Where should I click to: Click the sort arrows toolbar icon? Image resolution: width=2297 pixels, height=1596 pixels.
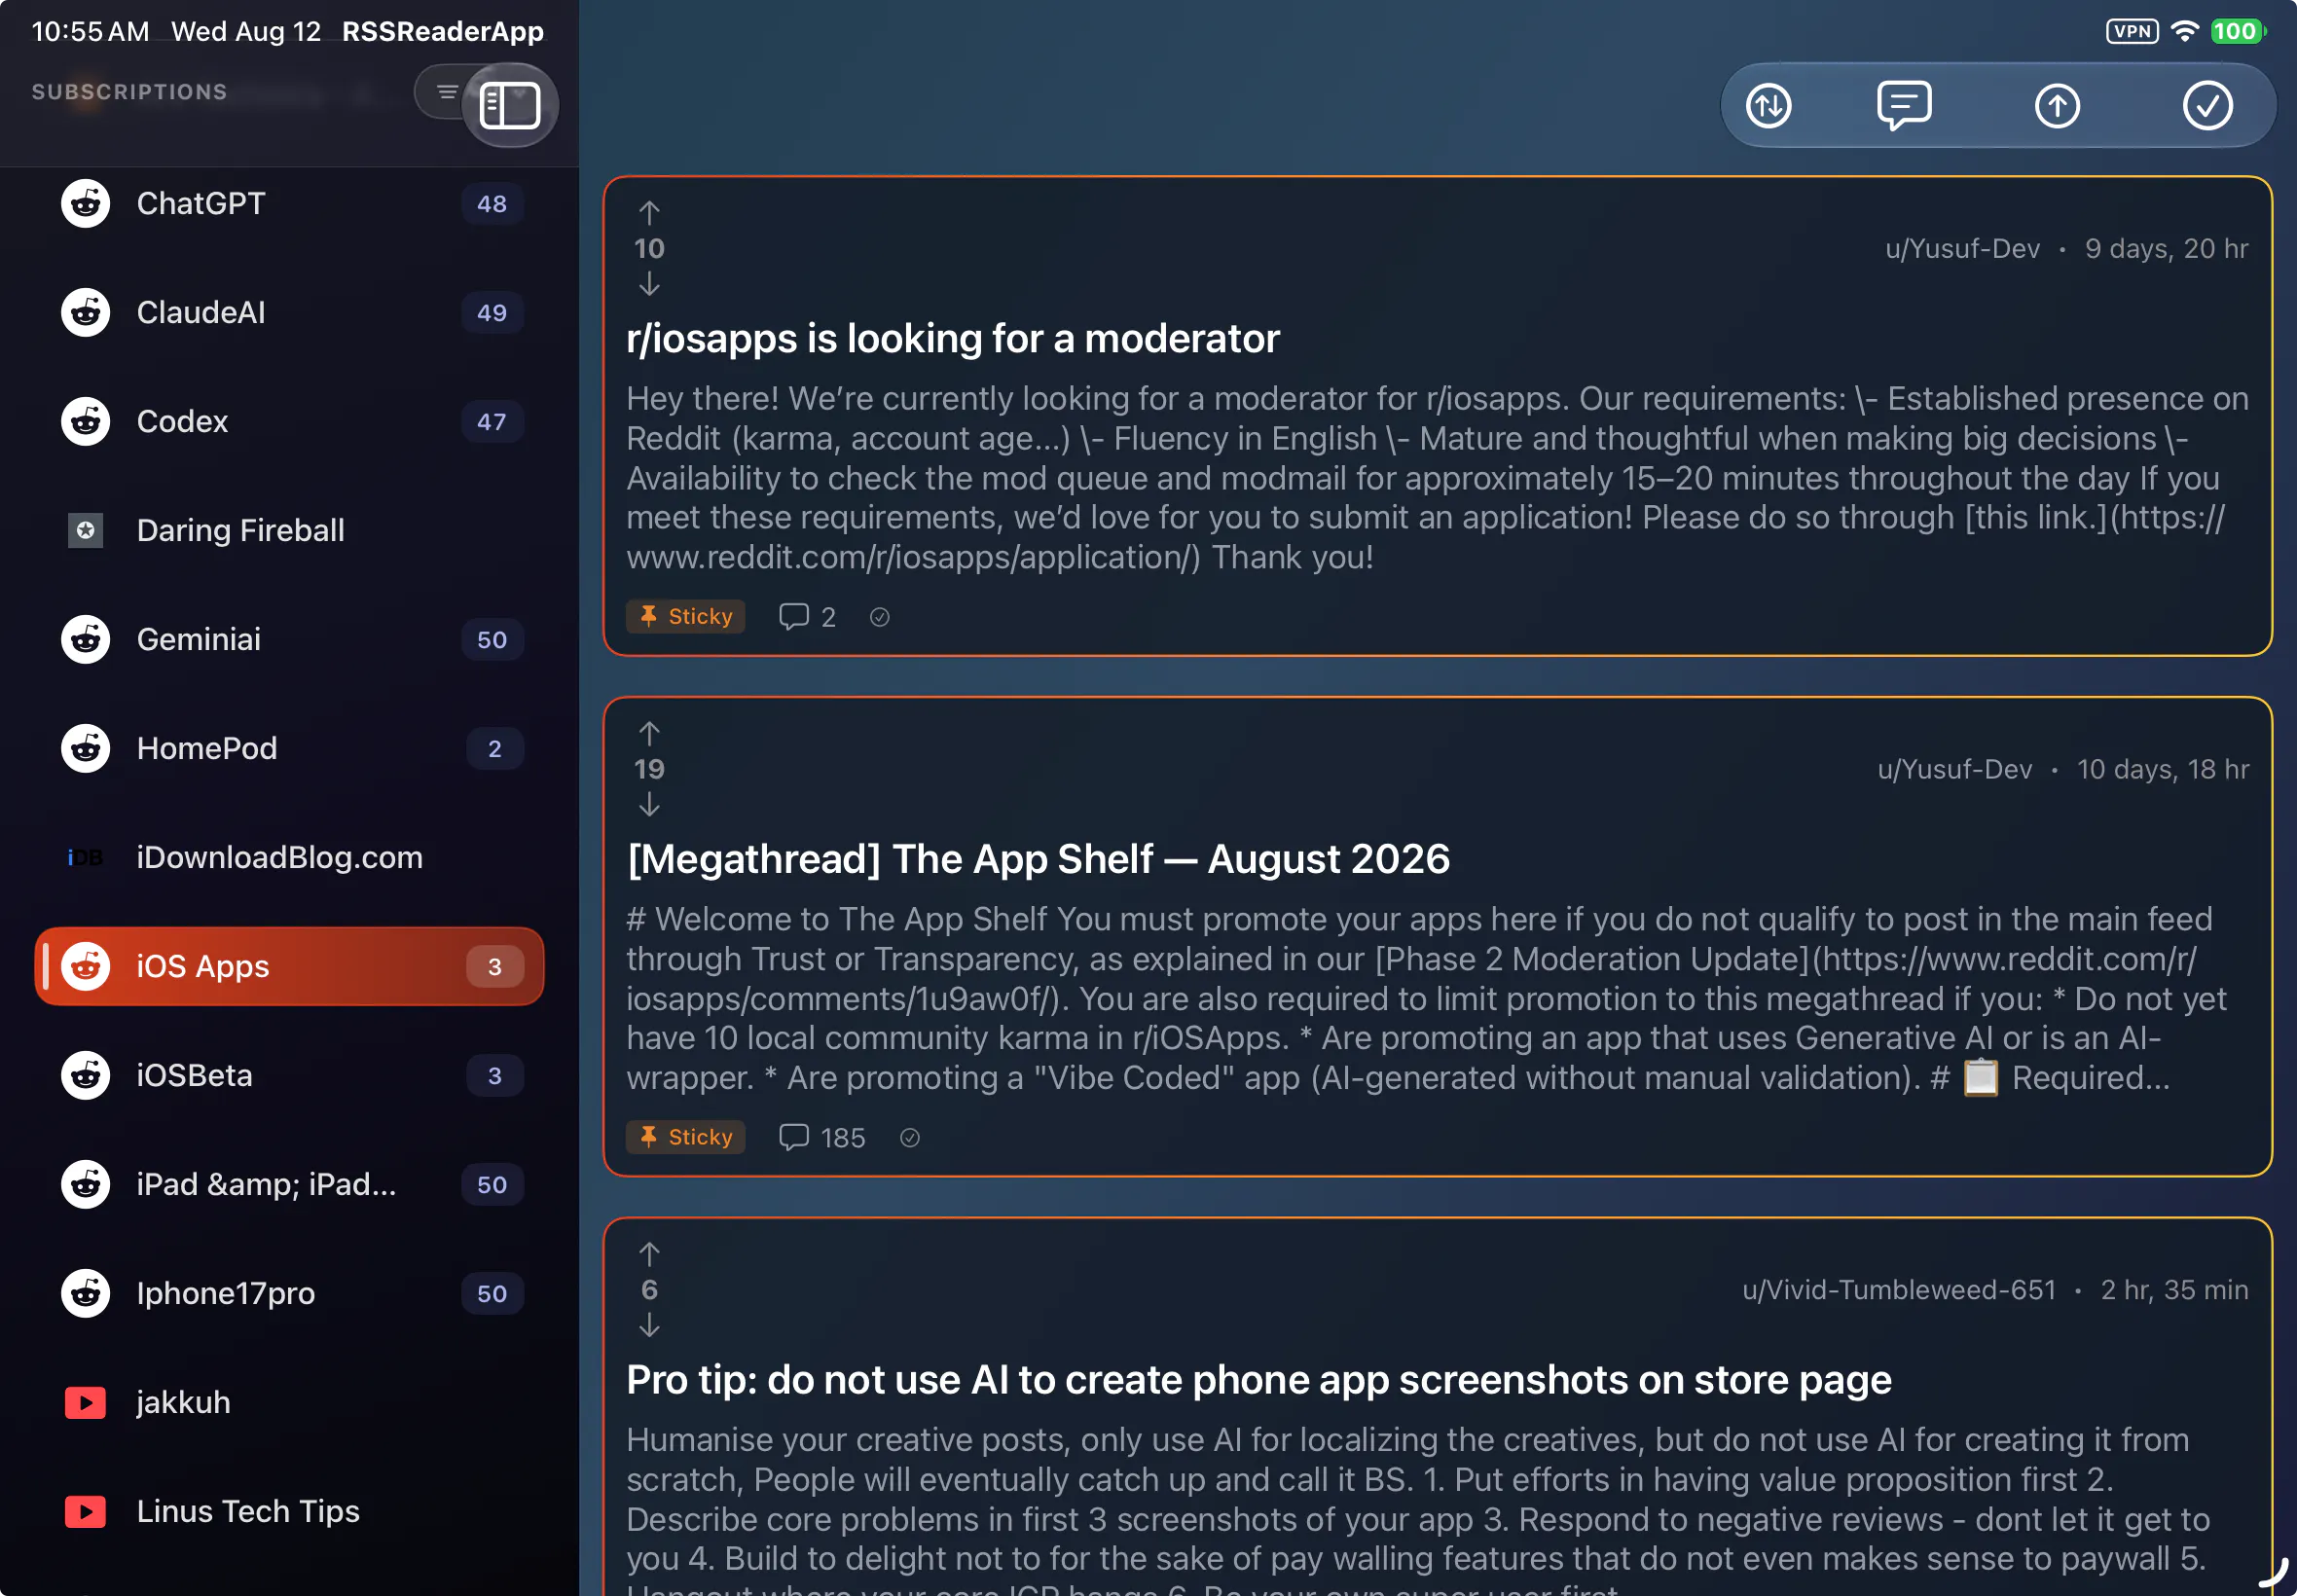tap(1768, 105)
